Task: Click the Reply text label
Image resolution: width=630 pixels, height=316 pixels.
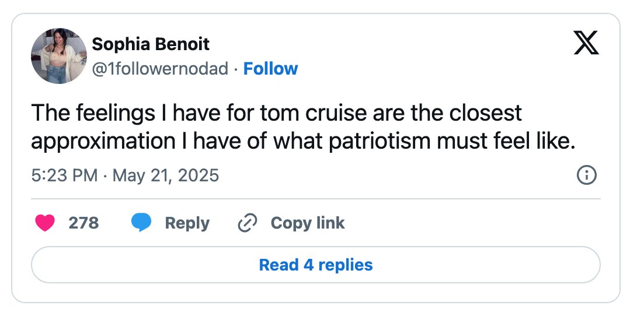Action: 187,223
